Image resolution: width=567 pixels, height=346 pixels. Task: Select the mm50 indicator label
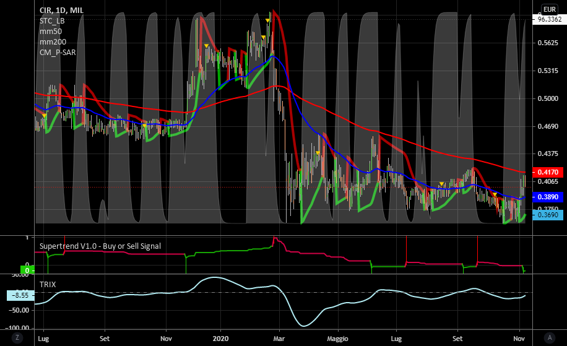[x=51, y=32]
